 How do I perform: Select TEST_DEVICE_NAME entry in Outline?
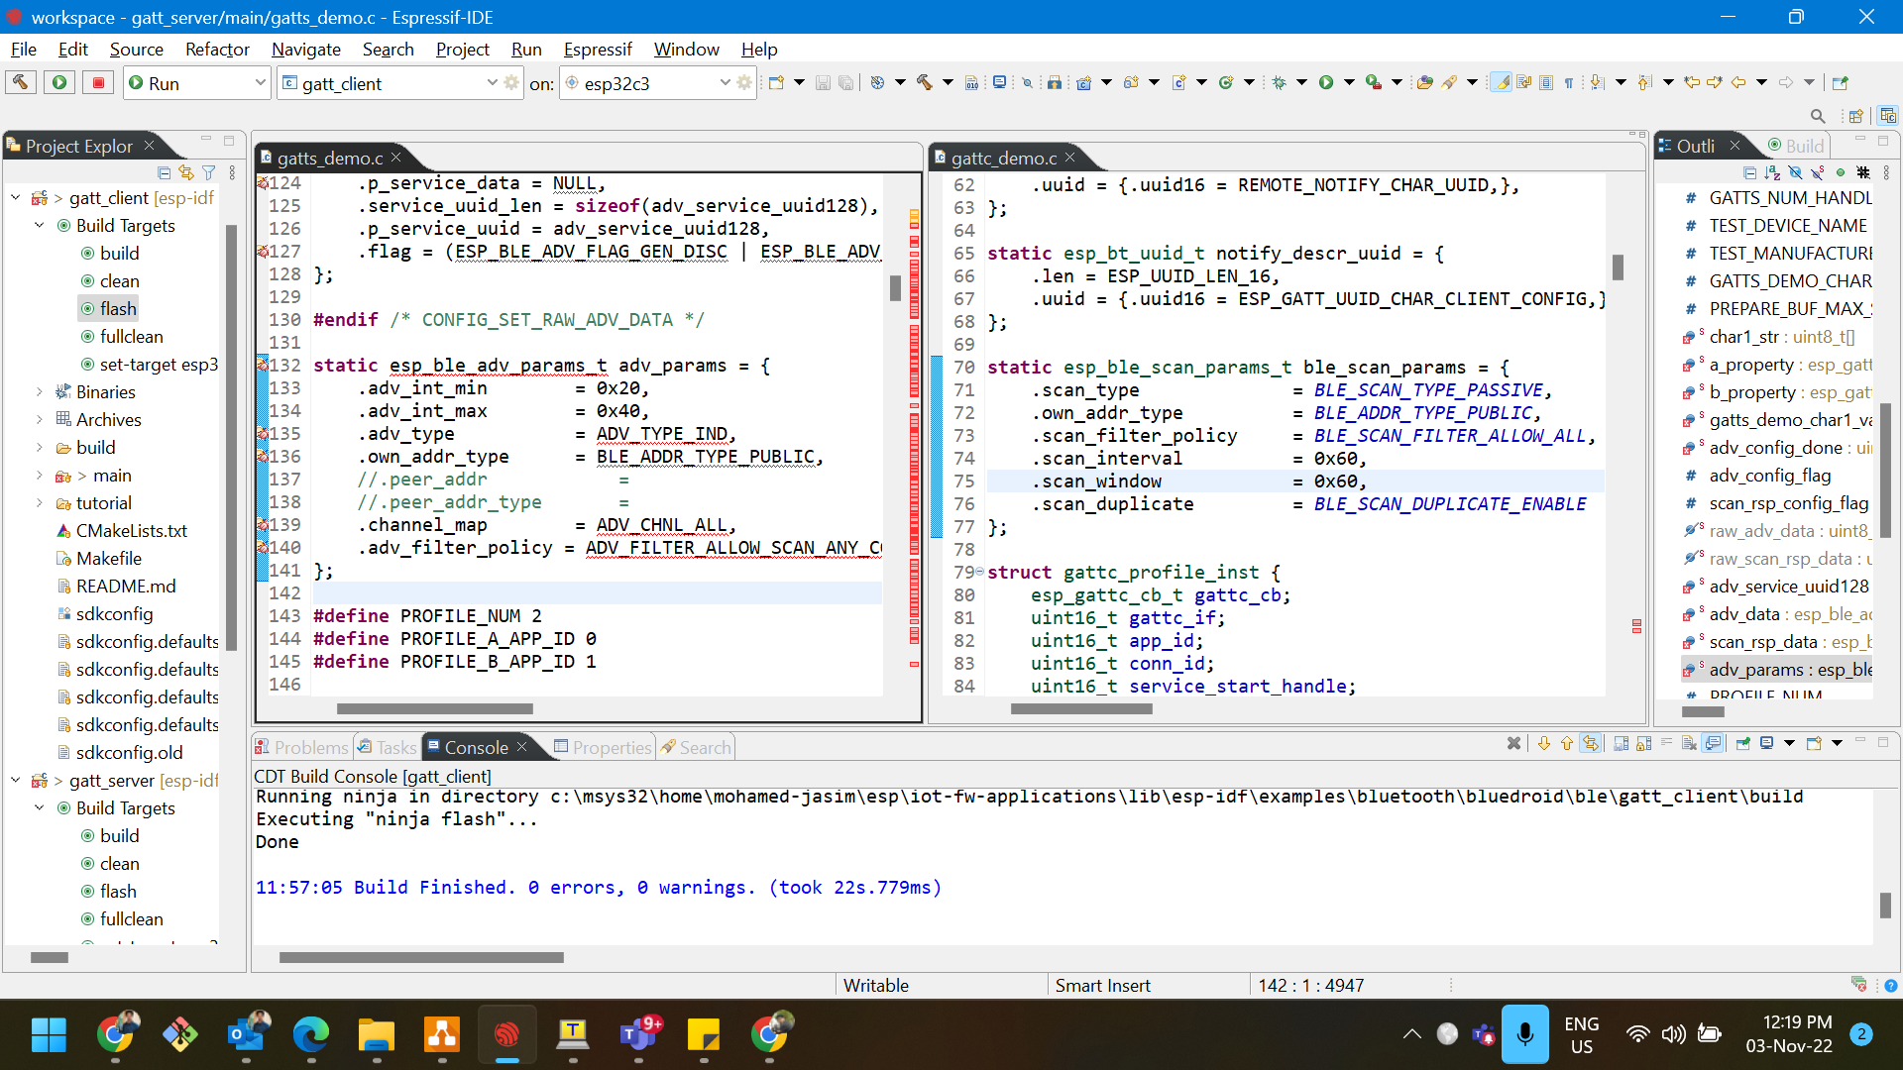pos(1777,226)
